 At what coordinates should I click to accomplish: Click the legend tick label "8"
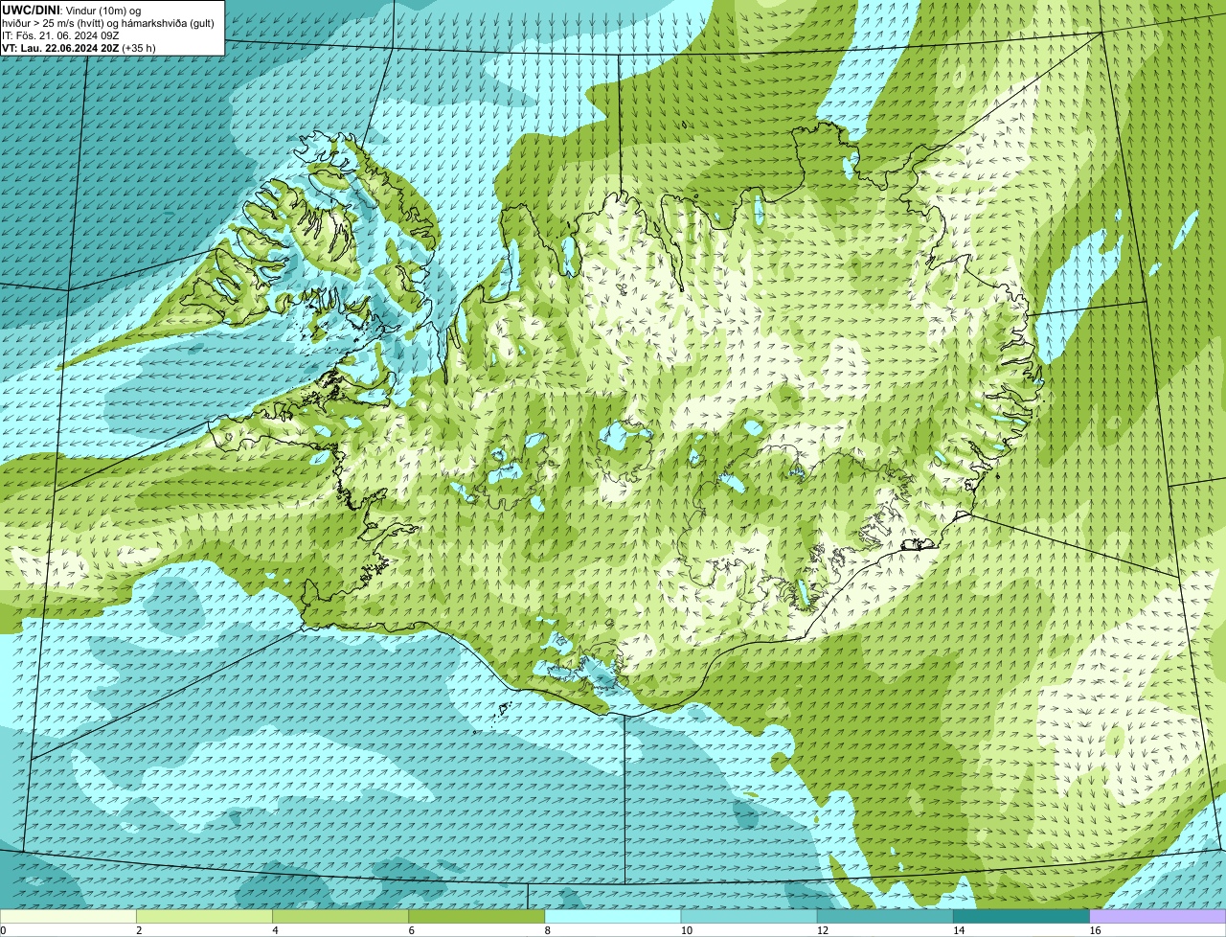tap(548, 930)
